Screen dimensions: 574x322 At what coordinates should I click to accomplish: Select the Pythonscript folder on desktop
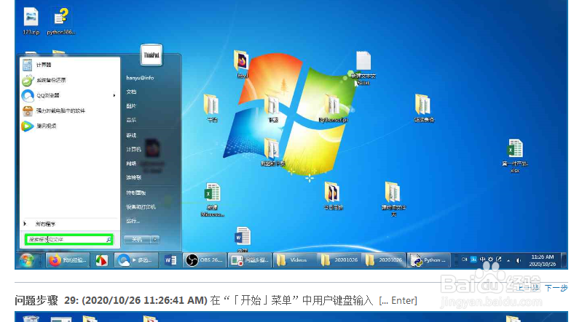tap(333, 108)
